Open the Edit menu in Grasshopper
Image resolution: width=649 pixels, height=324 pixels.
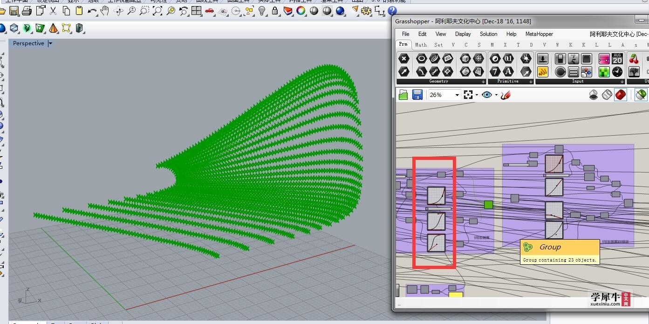422,34
